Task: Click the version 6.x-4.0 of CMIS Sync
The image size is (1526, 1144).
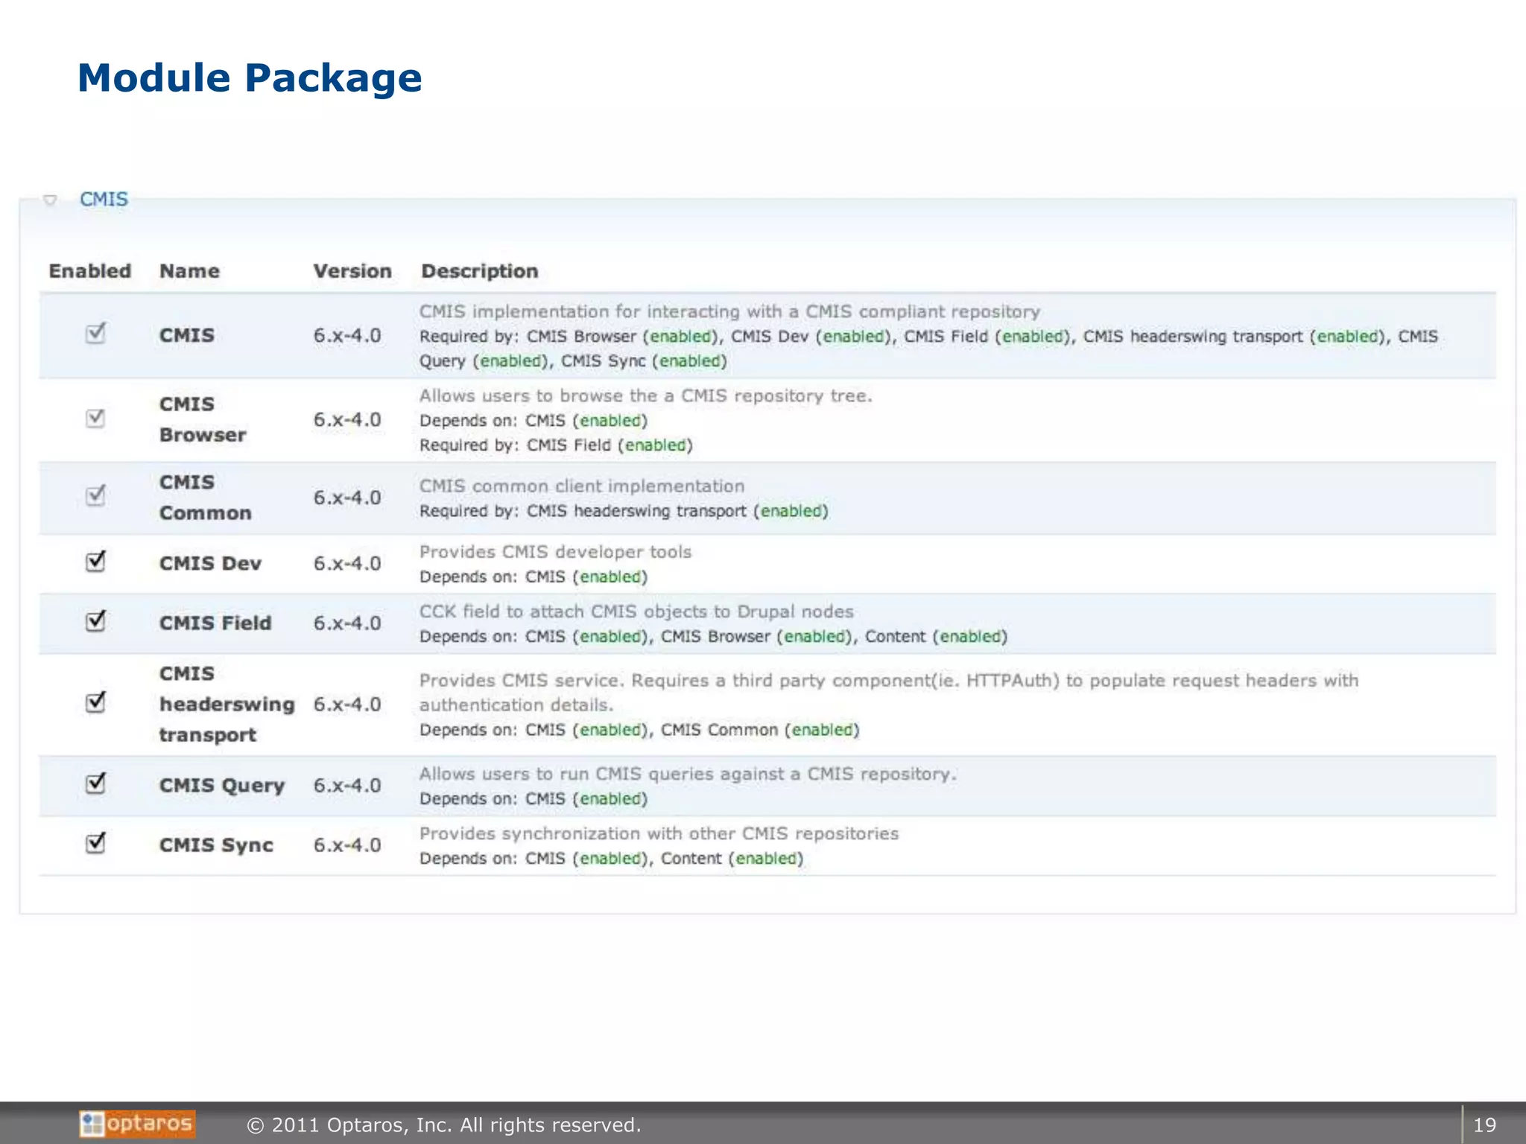Action: pyautogui.click(x=347, y=845)
